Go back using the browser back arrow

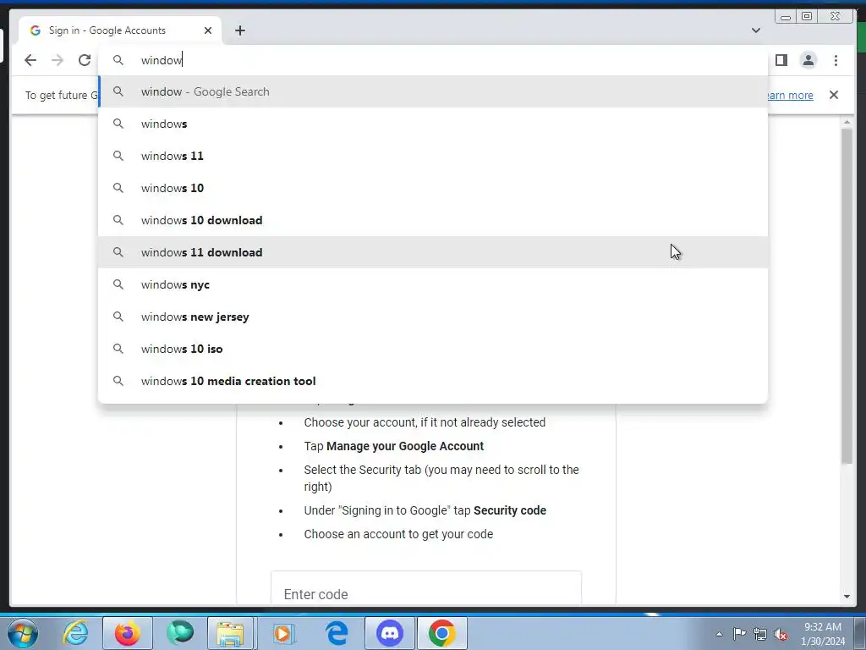coord(30,60)
